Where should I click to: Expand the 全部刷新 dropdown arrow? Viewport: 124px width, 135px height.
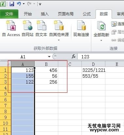tap(101, 40)
